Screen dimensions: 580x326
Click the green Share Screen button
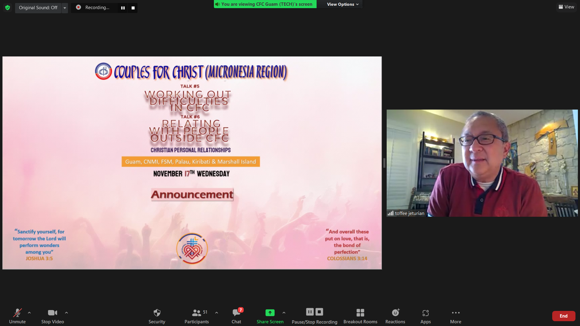(270, 316)
